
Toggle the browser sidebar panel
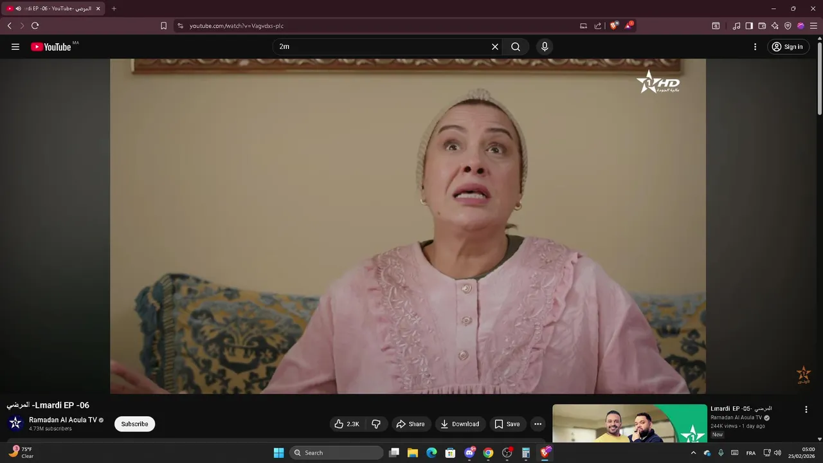click(749, 26)
